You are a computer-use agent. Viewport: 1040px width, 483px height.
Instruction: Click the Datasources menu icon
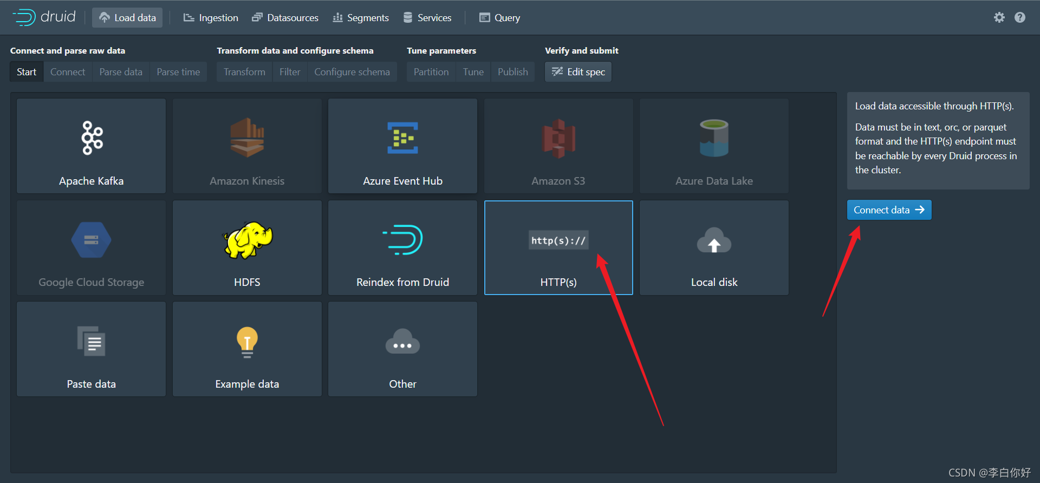[257, 18]
